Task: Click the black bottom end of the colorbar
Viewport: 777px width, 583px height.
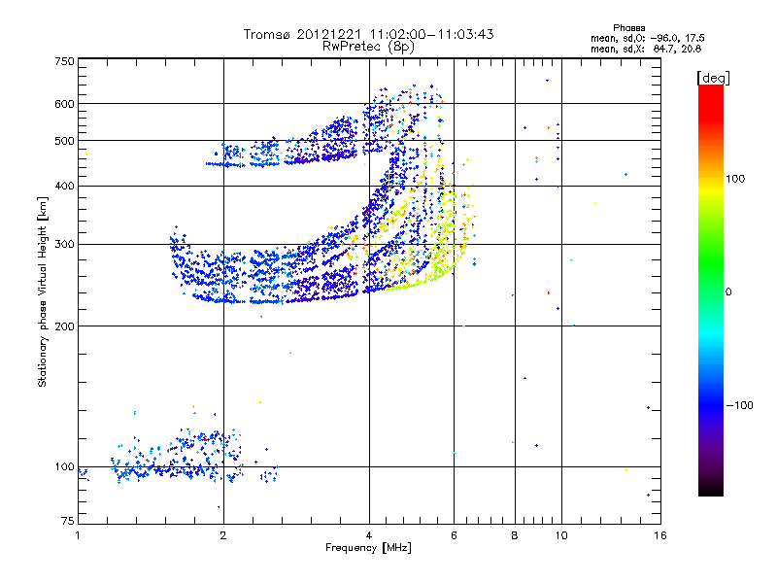Action: (710, 491)
